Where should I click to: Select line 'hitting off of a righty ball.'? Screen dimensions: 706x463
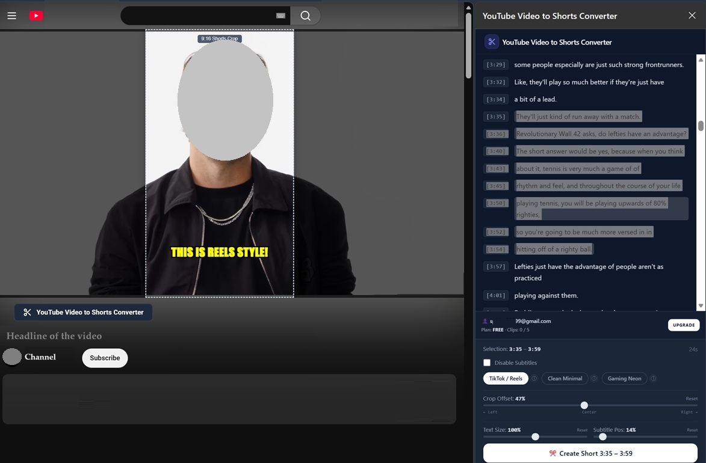coord(554,249)
